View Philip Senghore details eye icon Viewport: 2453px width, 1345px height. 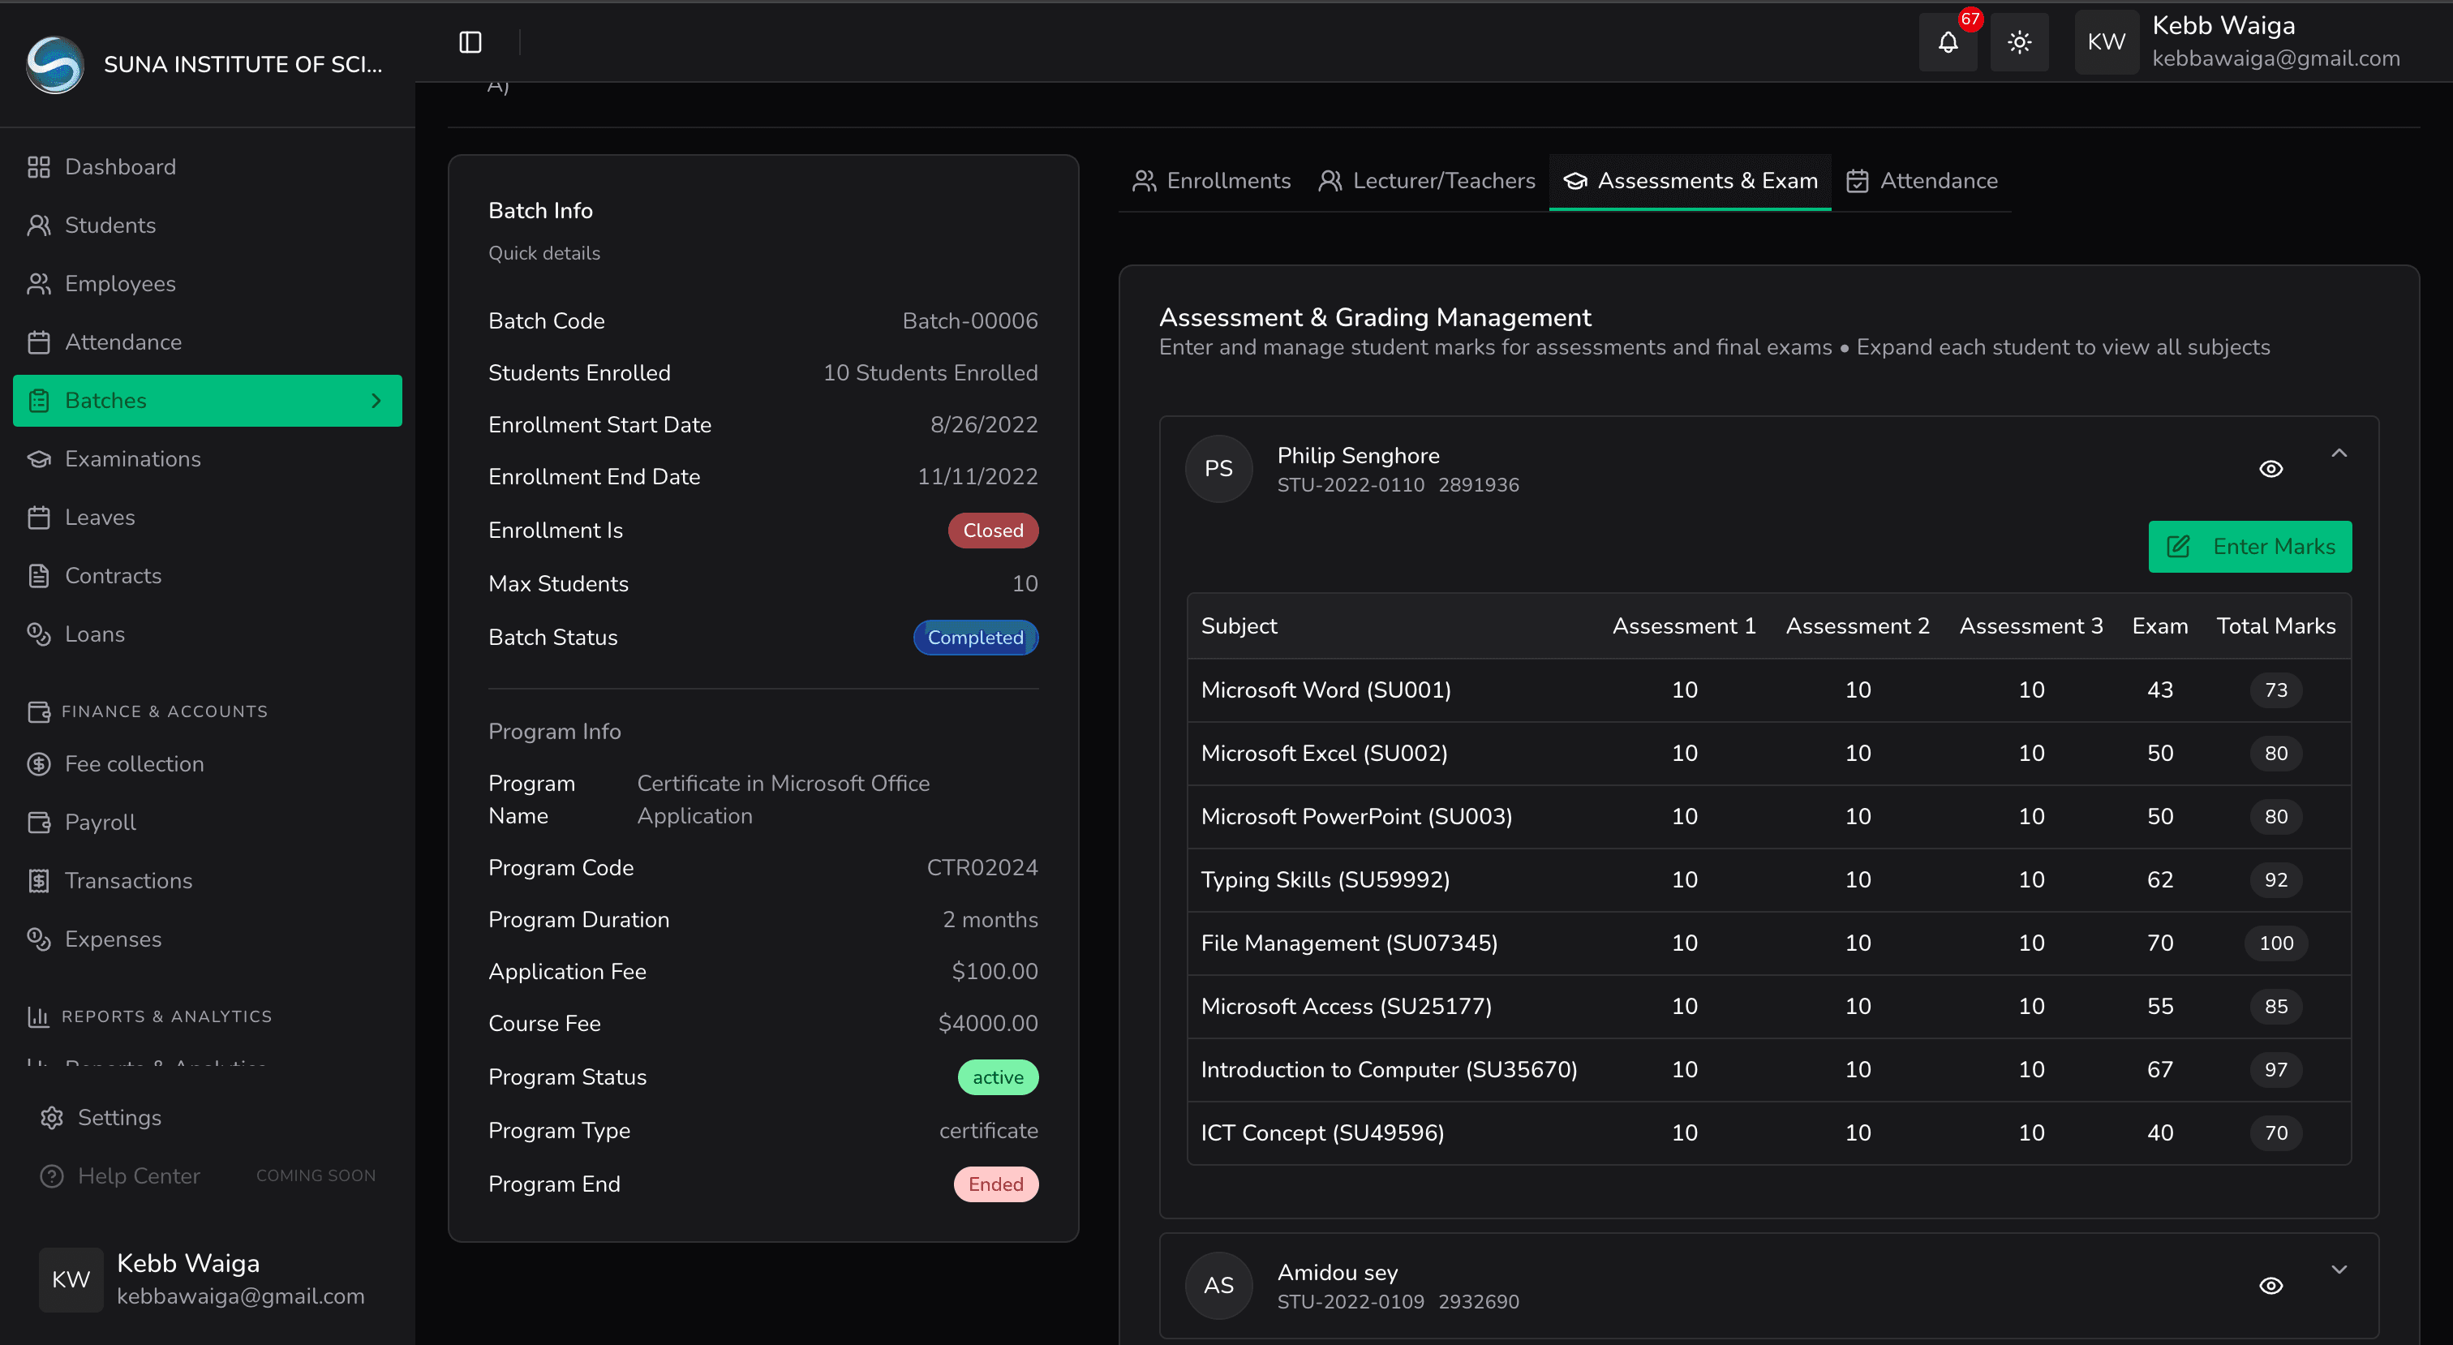[2270, 469]
